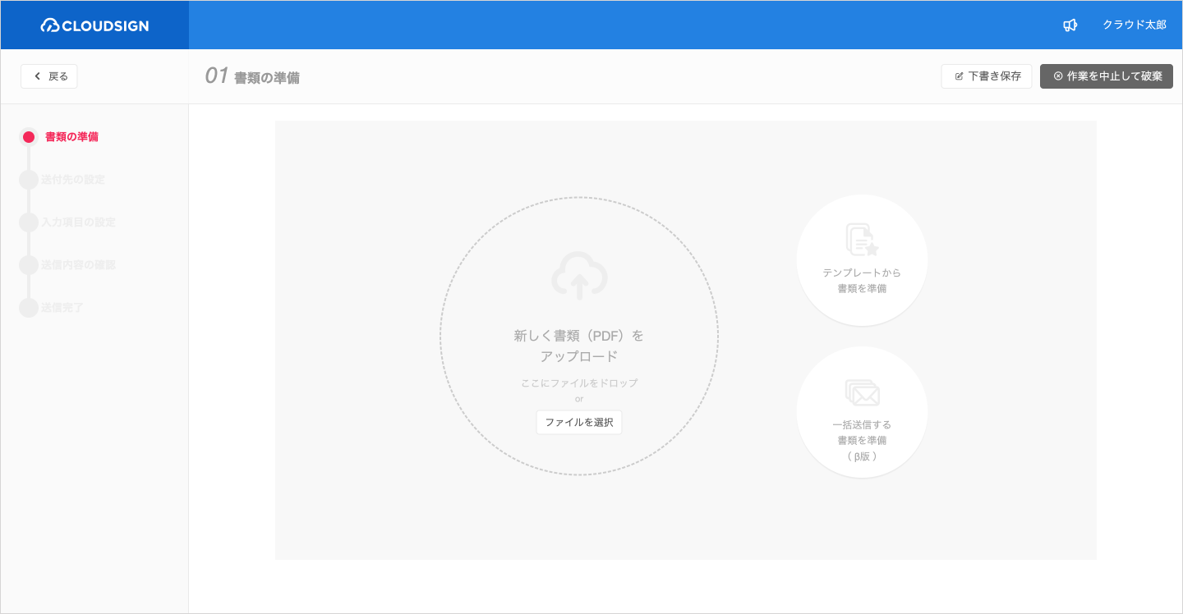Open the クラウド太郎 user menu

1134,25
